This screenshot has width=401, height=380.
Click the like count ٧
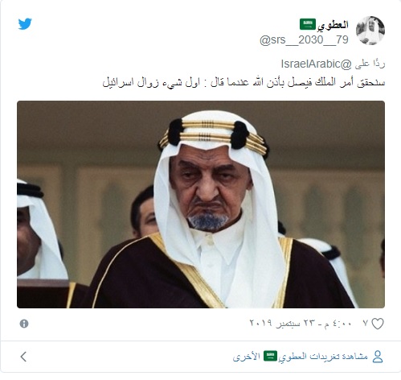pyautogui.click(x=366, y=323)
